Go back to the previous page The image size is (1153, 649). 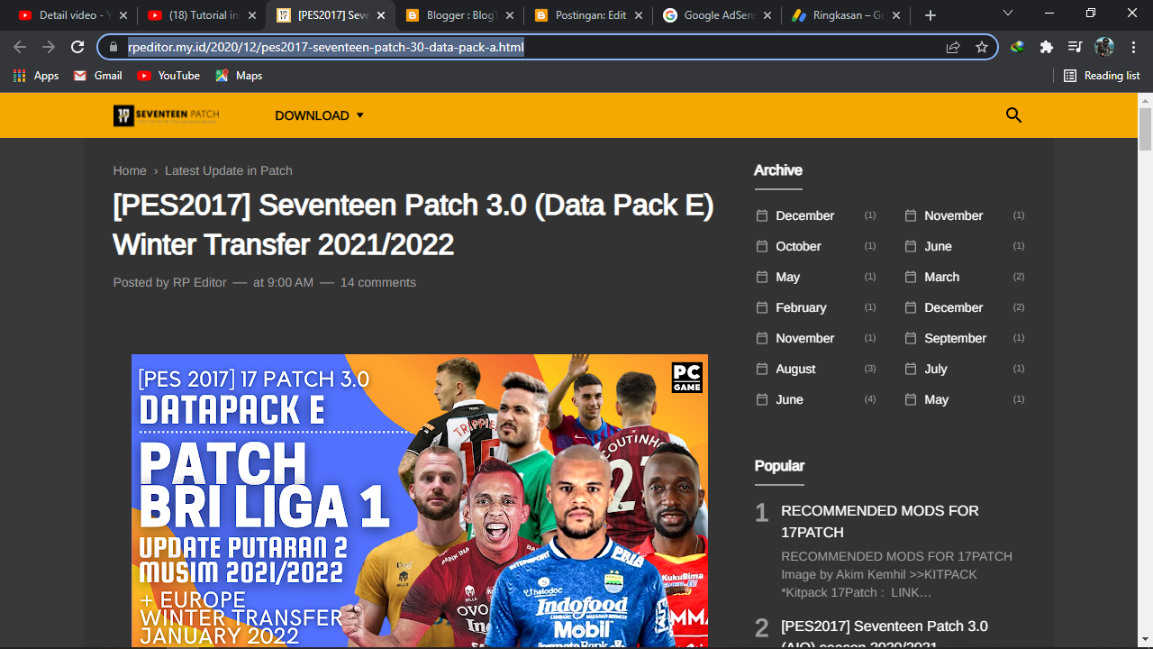coord(20,47)
